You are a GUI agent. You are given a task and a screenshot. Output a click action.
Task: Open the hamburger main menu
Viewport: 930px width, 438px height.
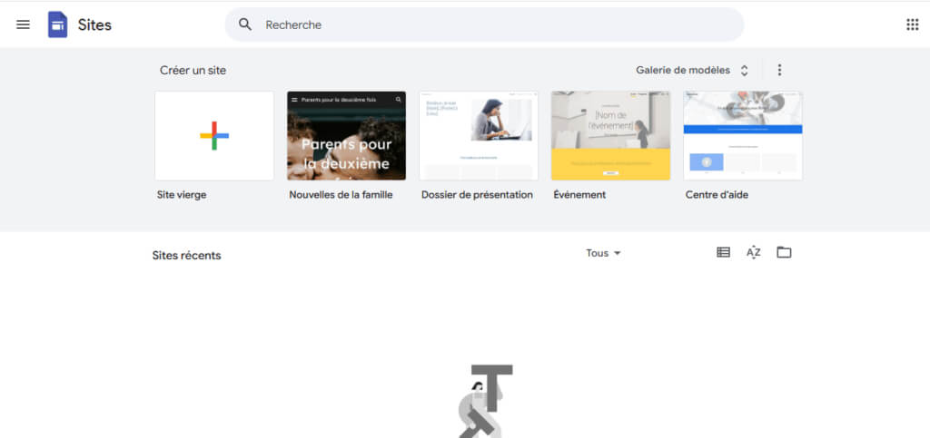tap(23, 24)
